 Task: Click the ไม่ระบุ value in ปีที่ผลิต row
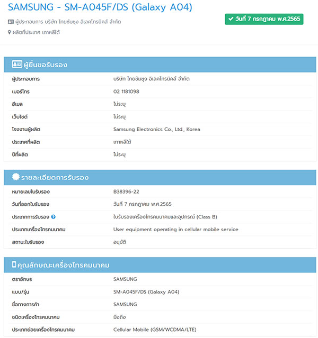[119, 154]
